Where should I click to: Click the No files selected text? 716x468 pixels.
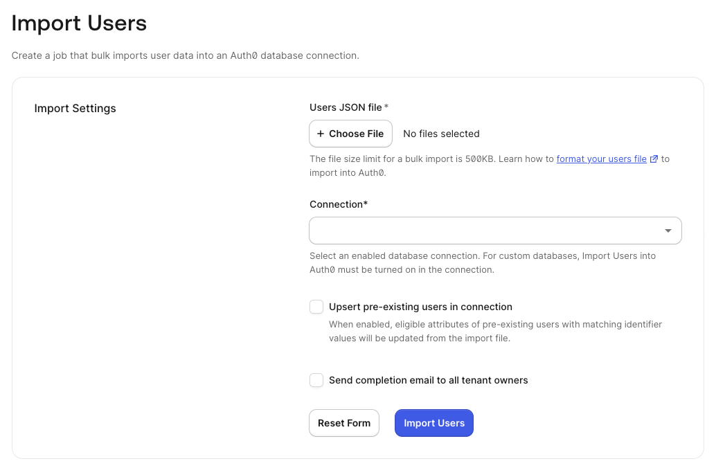pyautogui.click(x=441, y=134)
